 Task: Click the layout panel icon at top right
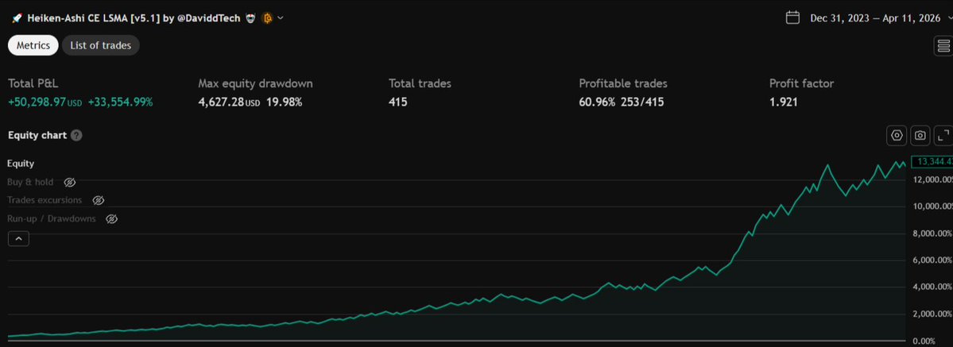click(x=944, y=45)
